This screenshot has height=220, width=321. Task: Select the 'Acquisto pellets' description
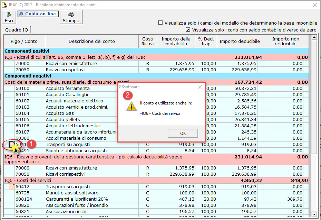[63, 119]
